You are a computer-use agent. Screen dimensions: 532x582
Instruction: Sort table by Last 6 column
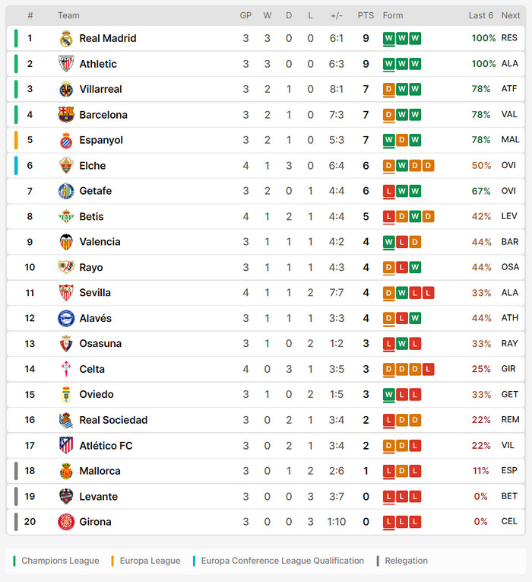[x=480, y=15]
